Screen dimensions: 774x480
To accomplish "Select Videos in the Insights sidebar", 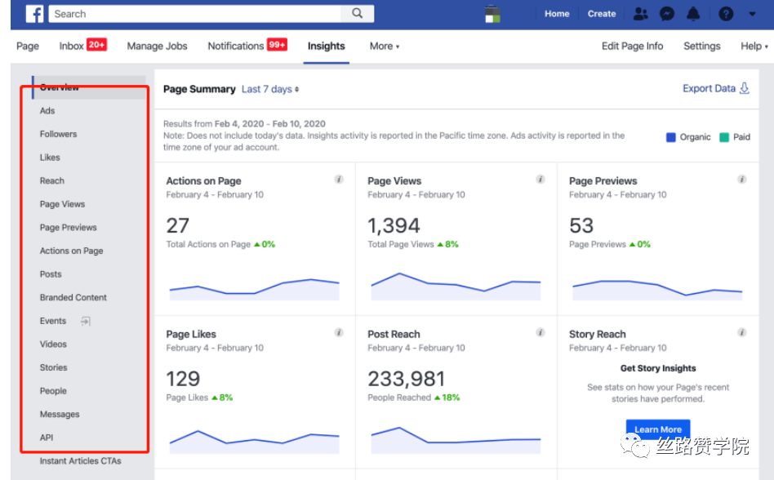I will click(53, 344).
